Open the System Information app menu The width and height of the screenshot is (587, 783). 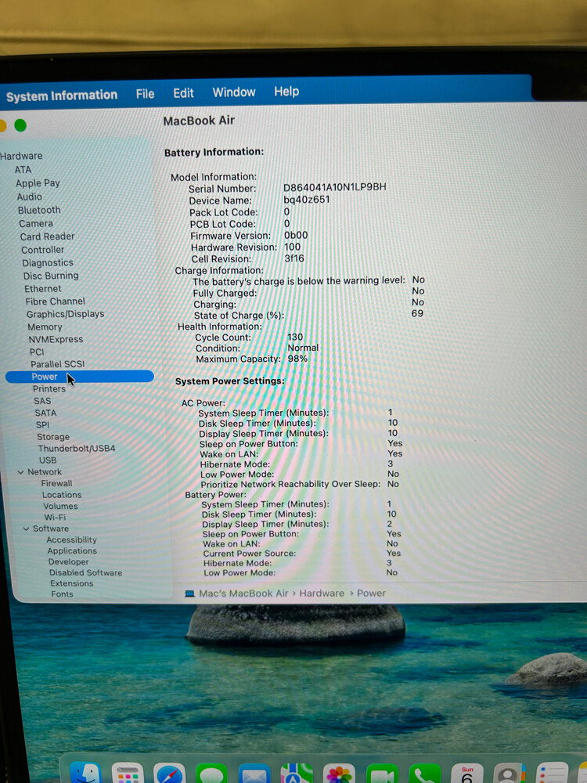62,96
